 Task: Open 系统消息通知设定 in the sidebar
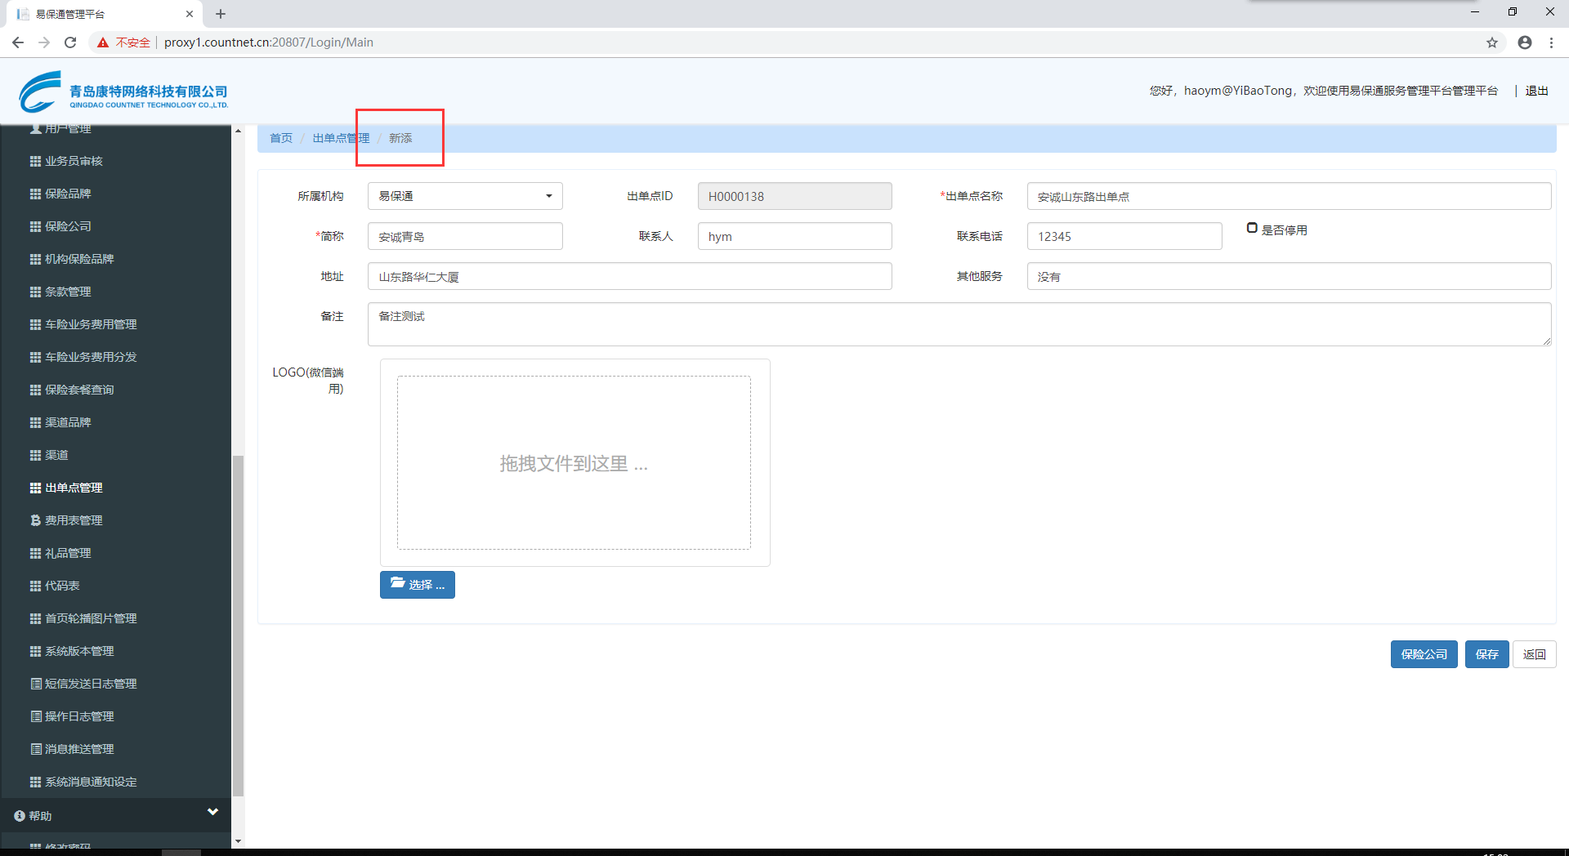pos(91,782)
